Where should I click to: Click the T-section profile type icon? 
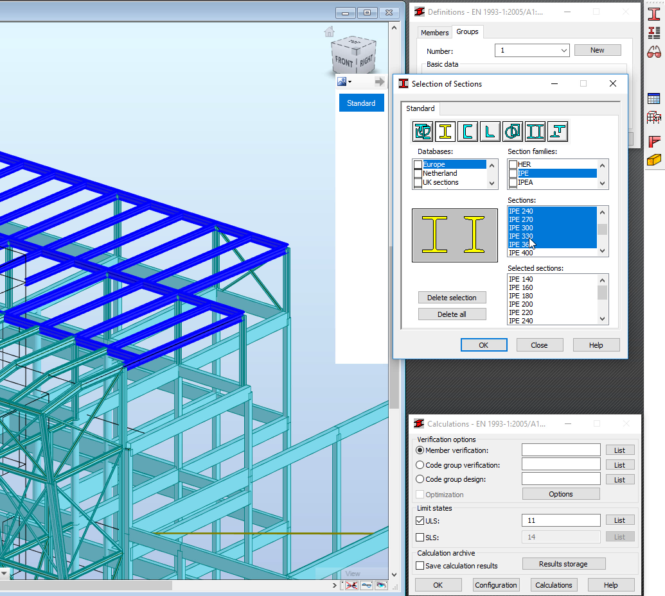click(558, 132)
